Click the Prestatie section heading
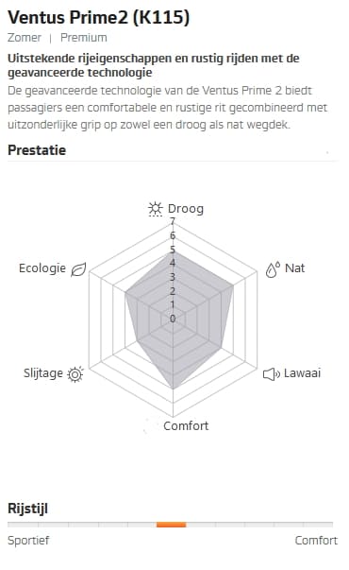349x570 pixels. pos(37,150)
